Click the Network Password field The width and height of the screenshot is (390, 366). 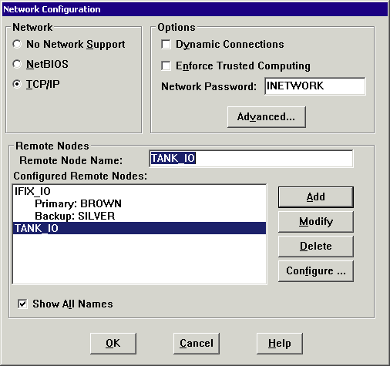click(x=315, y=86)
